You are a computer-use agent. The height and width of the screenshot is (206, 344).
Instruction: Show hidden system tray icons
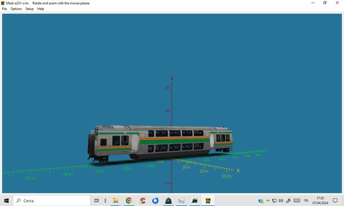[x=268, y=201]
